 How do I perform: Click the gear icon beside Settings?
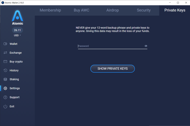click(5, 88)
